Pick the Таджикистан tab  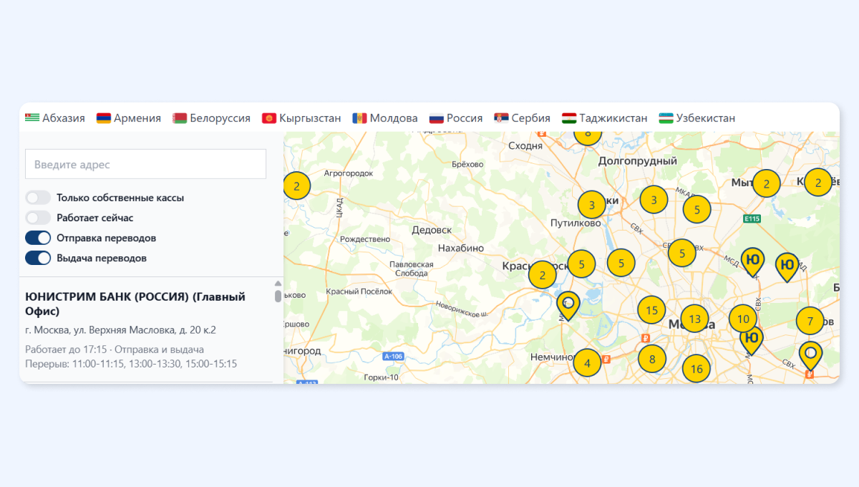(x=605, y=118)
